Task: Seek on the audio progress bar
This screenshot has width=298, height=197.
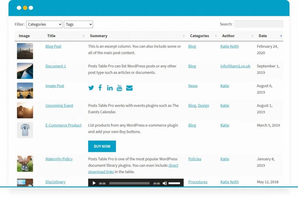Action: pos(130,183)
